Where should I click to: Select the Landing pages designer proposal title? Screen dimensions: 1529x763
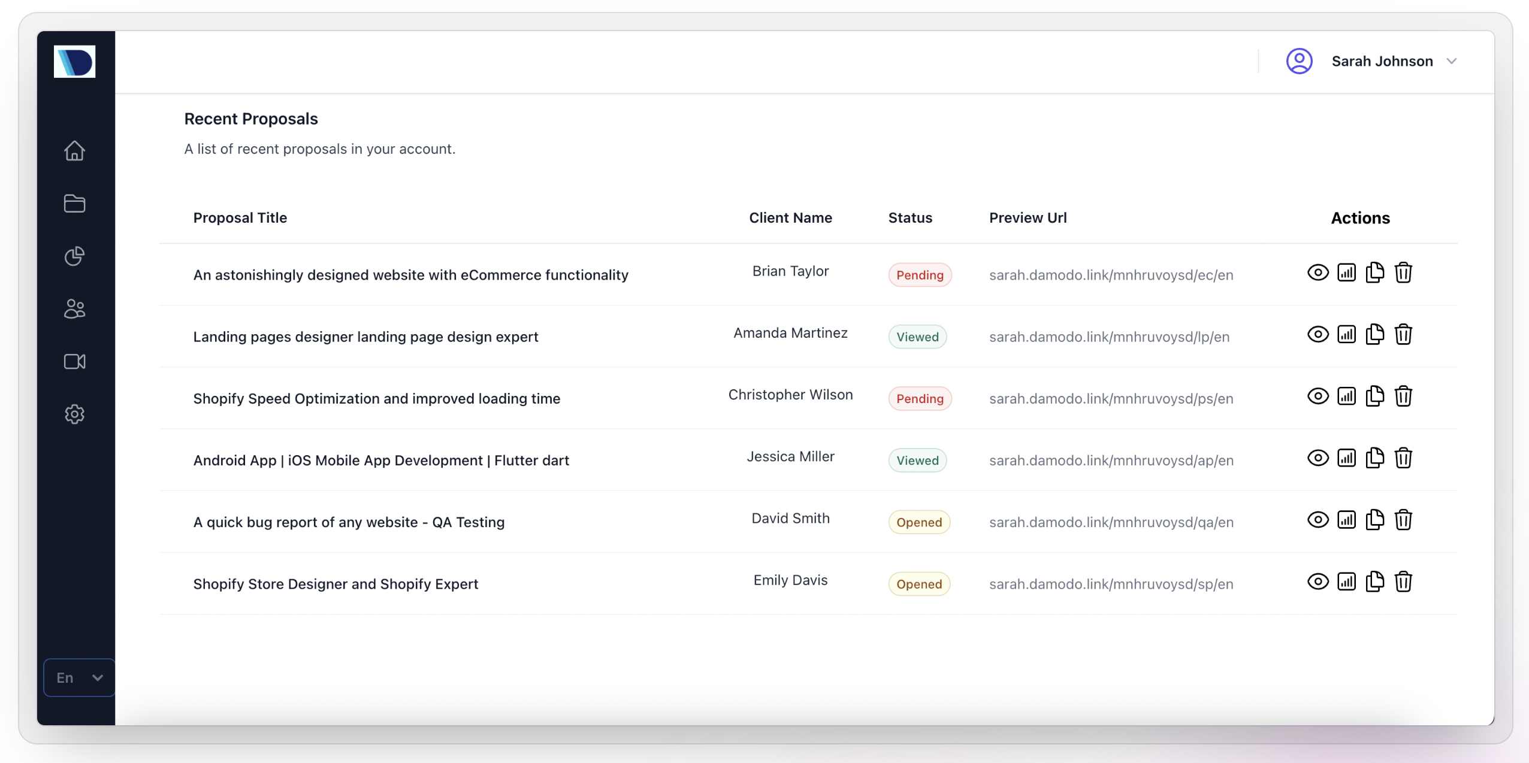point(365,337)
